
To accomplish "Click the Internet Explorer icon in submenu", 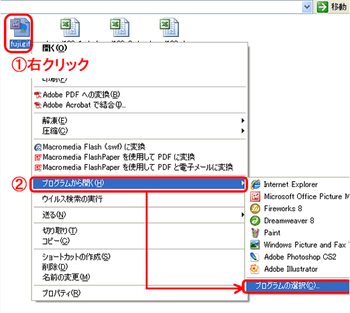I will 255,184.
